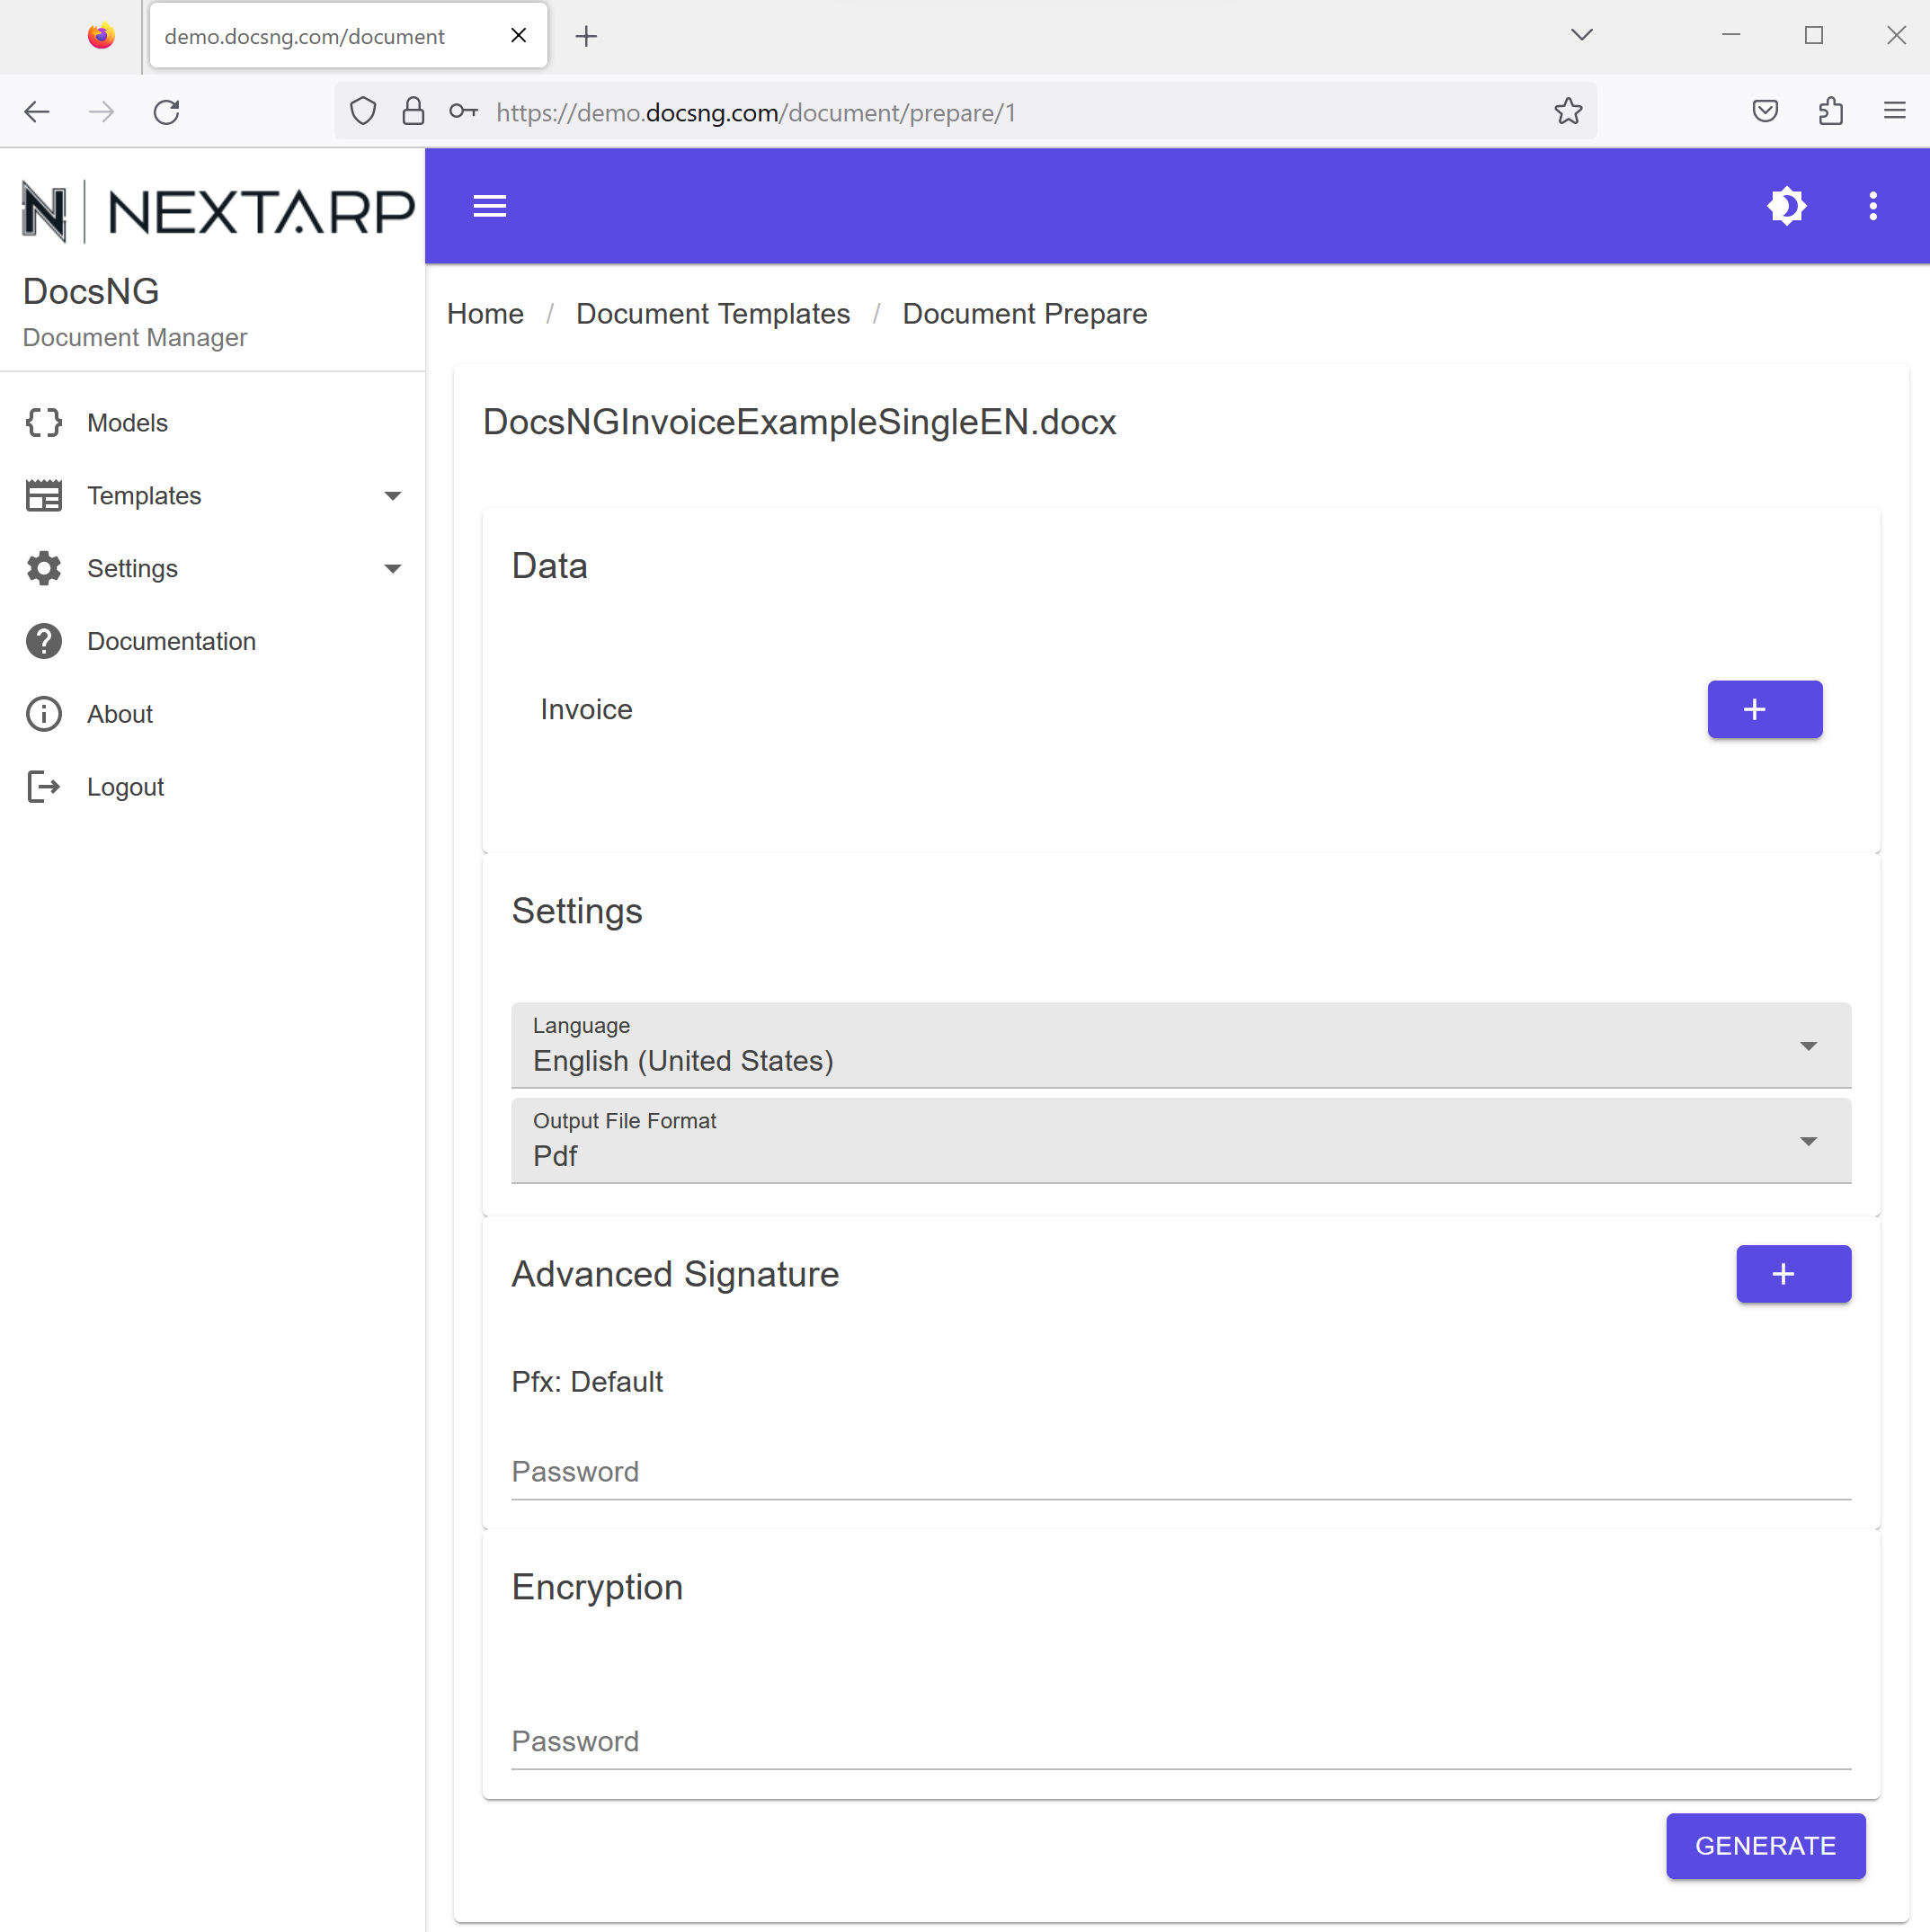Toggle dark/light theme brightness icon
The image size is (1930, 1932).
pyautogui.click(x=1786, y=206)
